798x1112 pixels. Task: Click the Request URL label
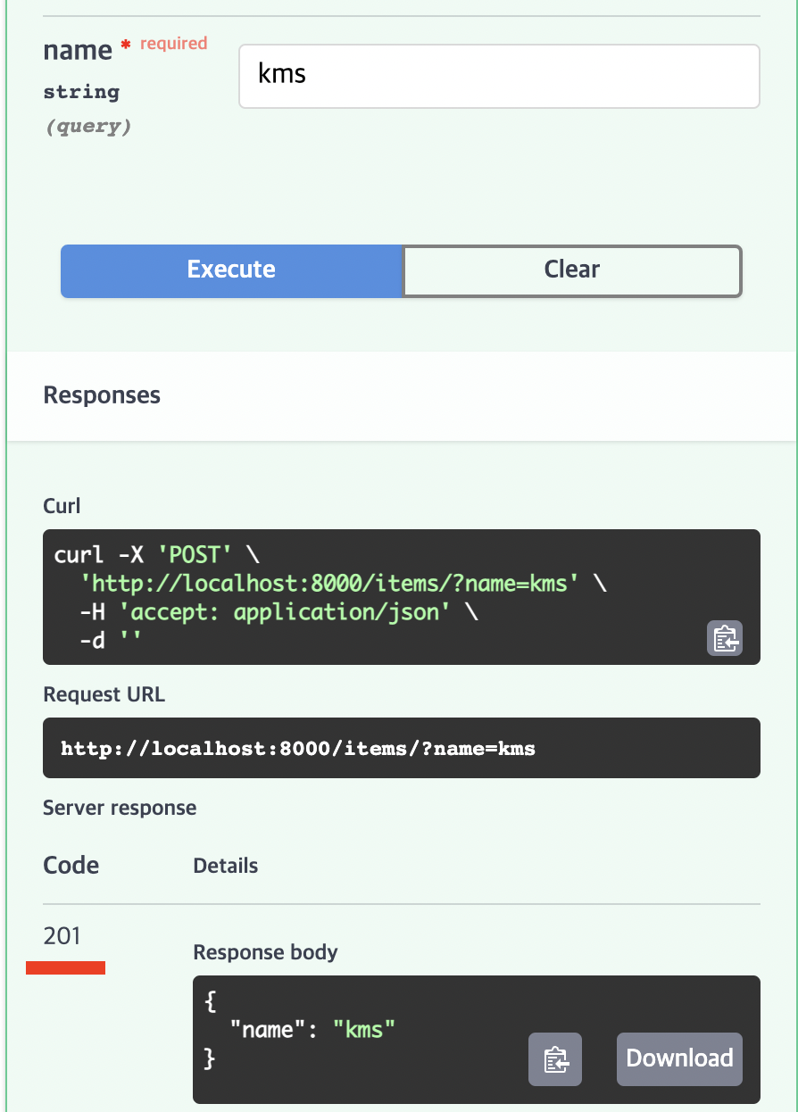[104, 694]
